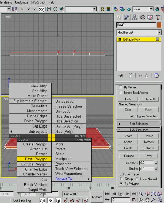The image size is (164, 203).
Task: Open Track View toolbar icon
Action: click(x=102, y=9)
